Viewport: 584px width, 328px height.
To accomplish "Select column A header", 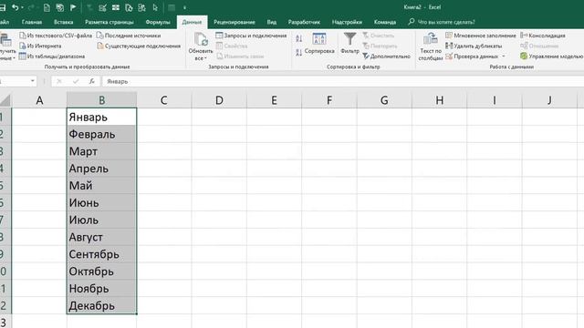I will pyautogui.click(x=39, y=100).
